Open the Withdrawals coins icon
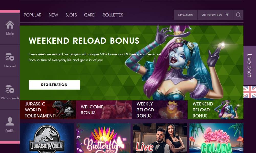 pos(10,89)
